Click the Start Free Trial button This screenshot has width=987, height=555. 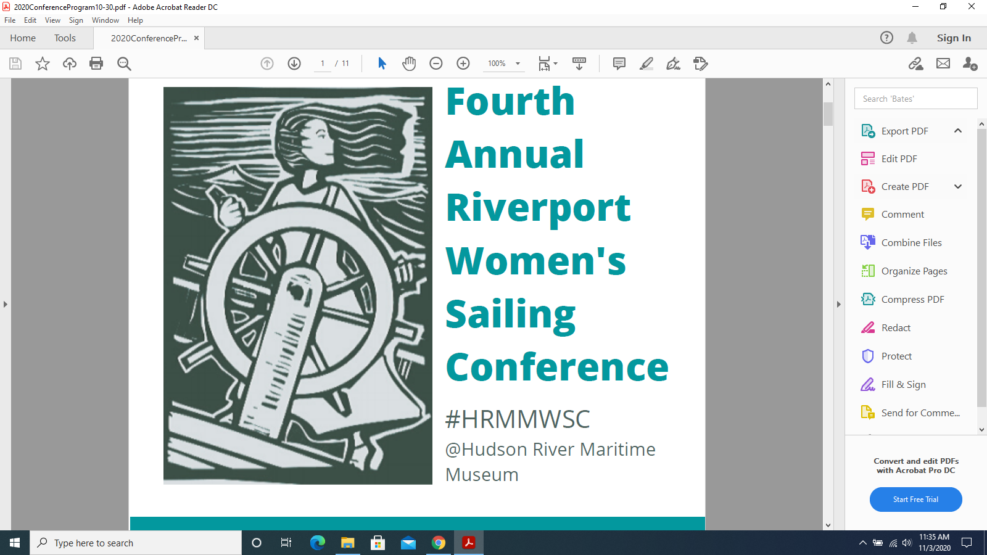pyautogui.click(x=915, y=499)
